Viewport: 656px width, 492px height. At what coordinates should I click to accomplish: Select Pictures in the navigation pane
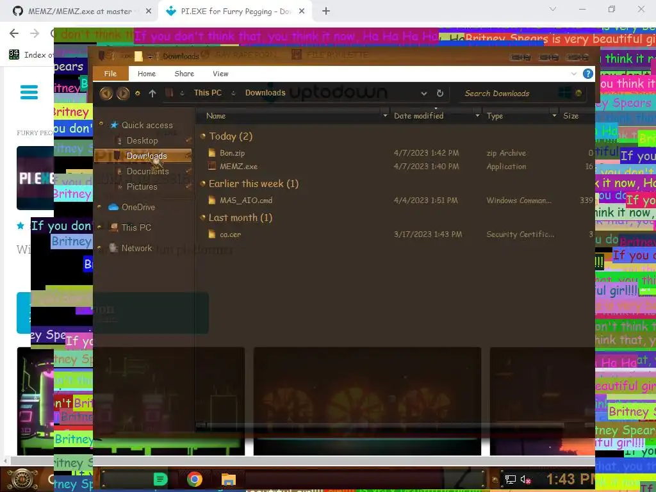(x=142, y=186)
